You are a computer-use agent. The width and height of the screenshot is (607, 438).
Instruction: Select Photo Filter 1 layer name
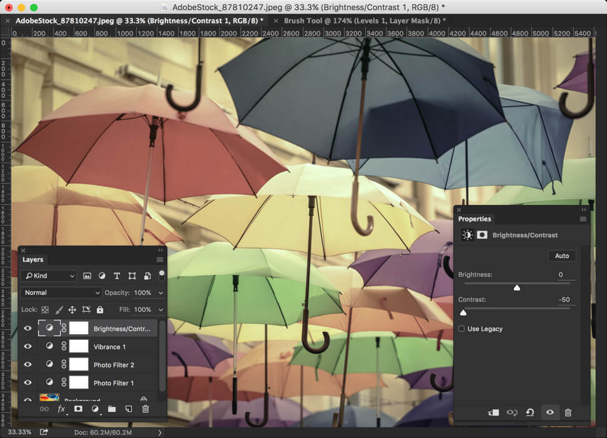(x=114, y=383)
